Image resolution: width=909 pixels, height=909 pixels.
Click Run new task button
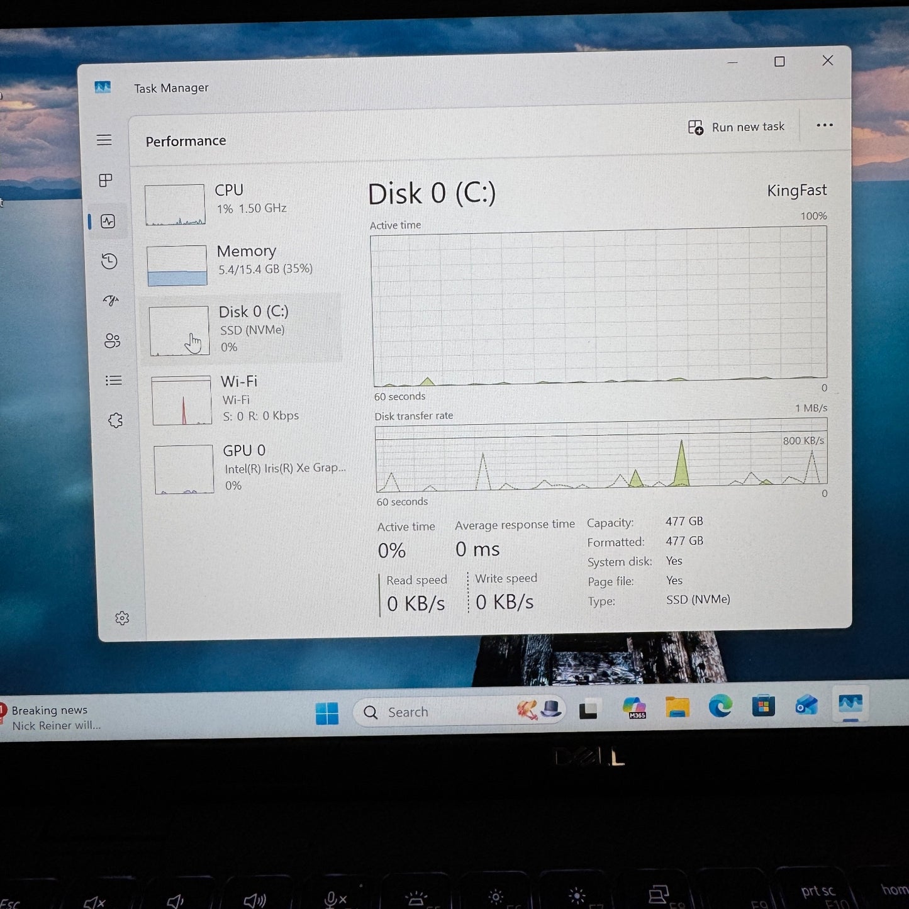pyautogui.click(x=736, y=127)
